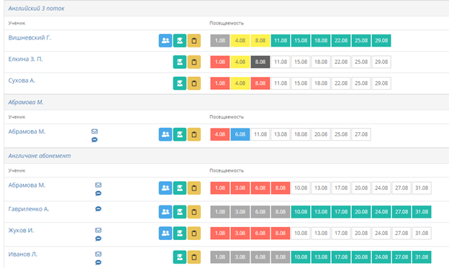The width and height of the screenshot is (449, 268).
Task: Click clipboard icon for Абрамова М. in Абрамова М. group
Action: (194, 134)
